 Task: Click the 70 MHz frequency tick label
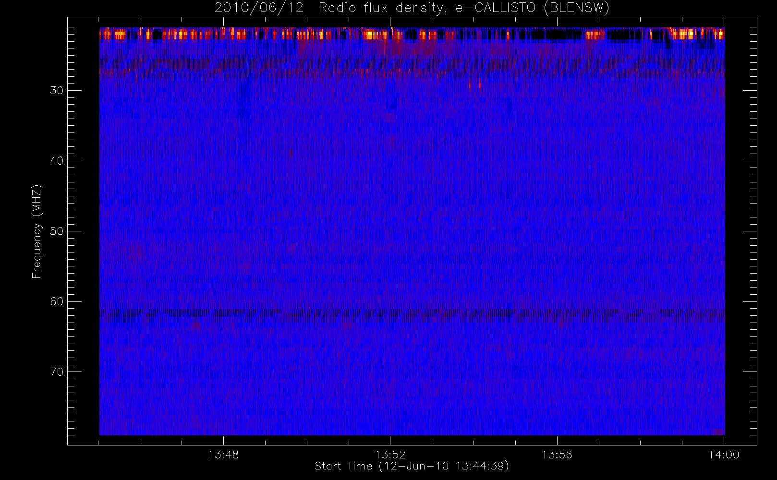pyautogui.click(x=57, y=372)
